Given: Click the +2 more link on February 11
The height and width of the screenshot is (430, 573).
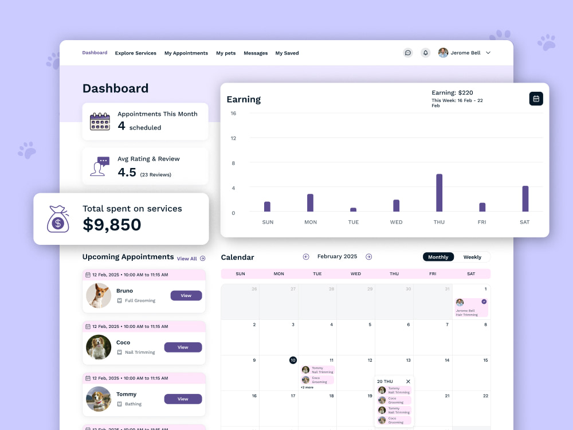Looking at the screenshot, I should coord(307,387).
